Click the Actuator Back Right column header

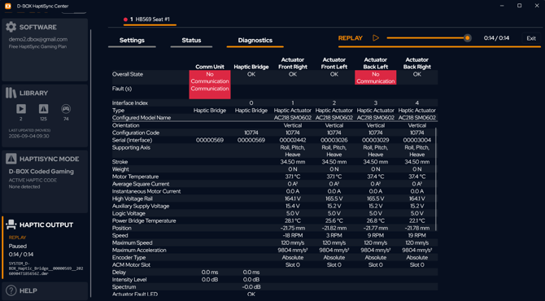(416, 63)
